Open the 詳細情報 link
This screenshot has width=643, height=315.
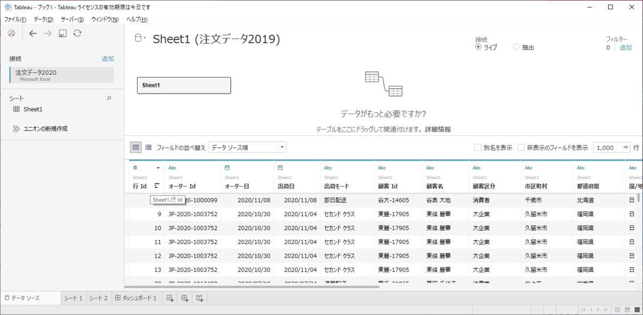438,129
